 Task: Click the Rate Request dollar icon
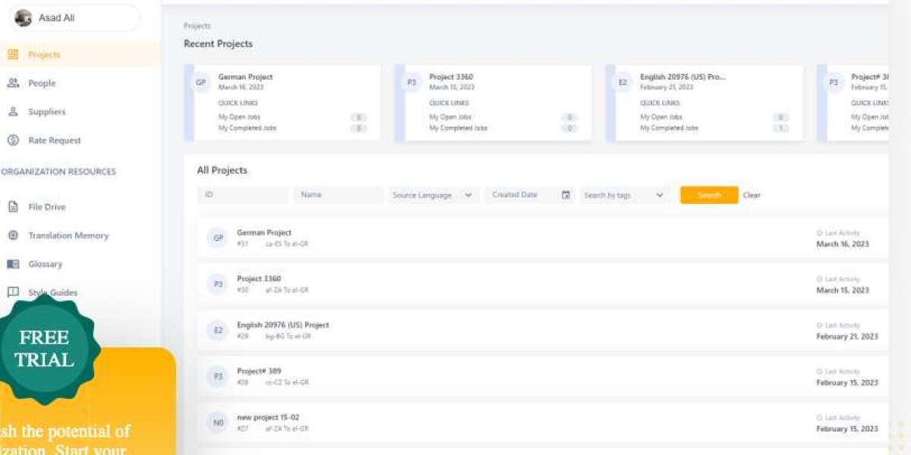(13, 140)
